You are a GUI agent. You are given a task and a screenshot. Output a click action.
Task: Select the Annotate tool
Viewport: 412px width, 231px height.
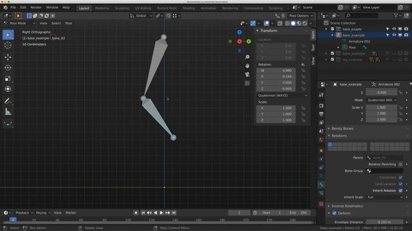pyautogui.click(x=8, y=101)
